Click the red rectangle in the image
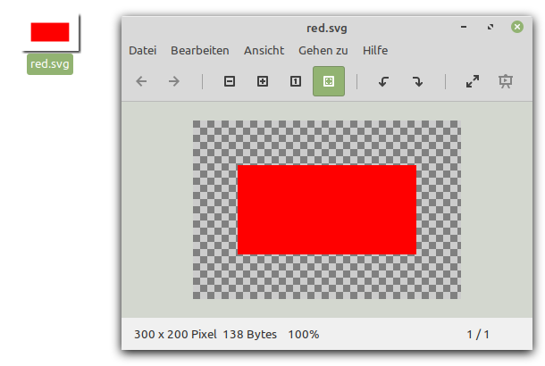 [x=327, y=210]
